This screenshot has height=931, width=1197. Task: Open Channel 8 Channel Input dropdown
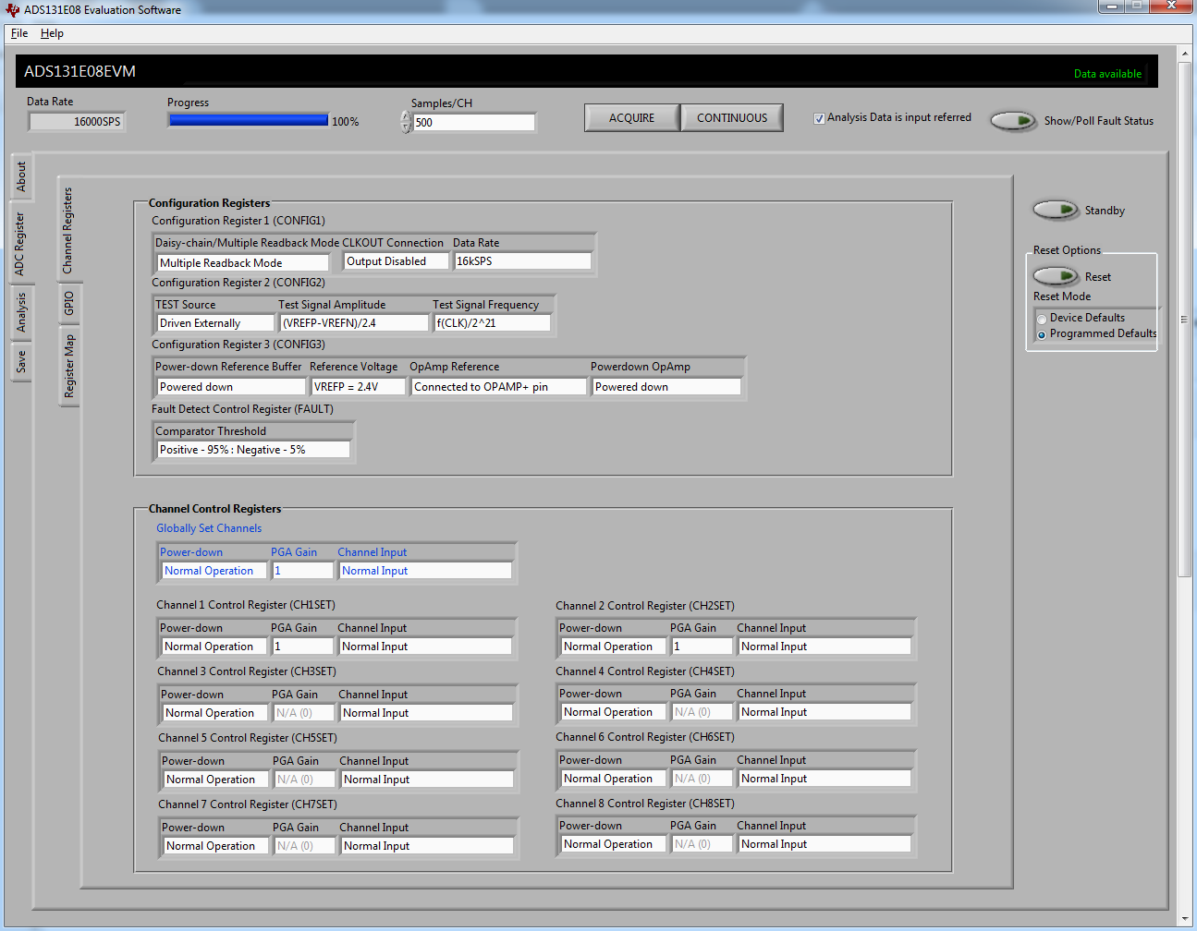[824, 844]
